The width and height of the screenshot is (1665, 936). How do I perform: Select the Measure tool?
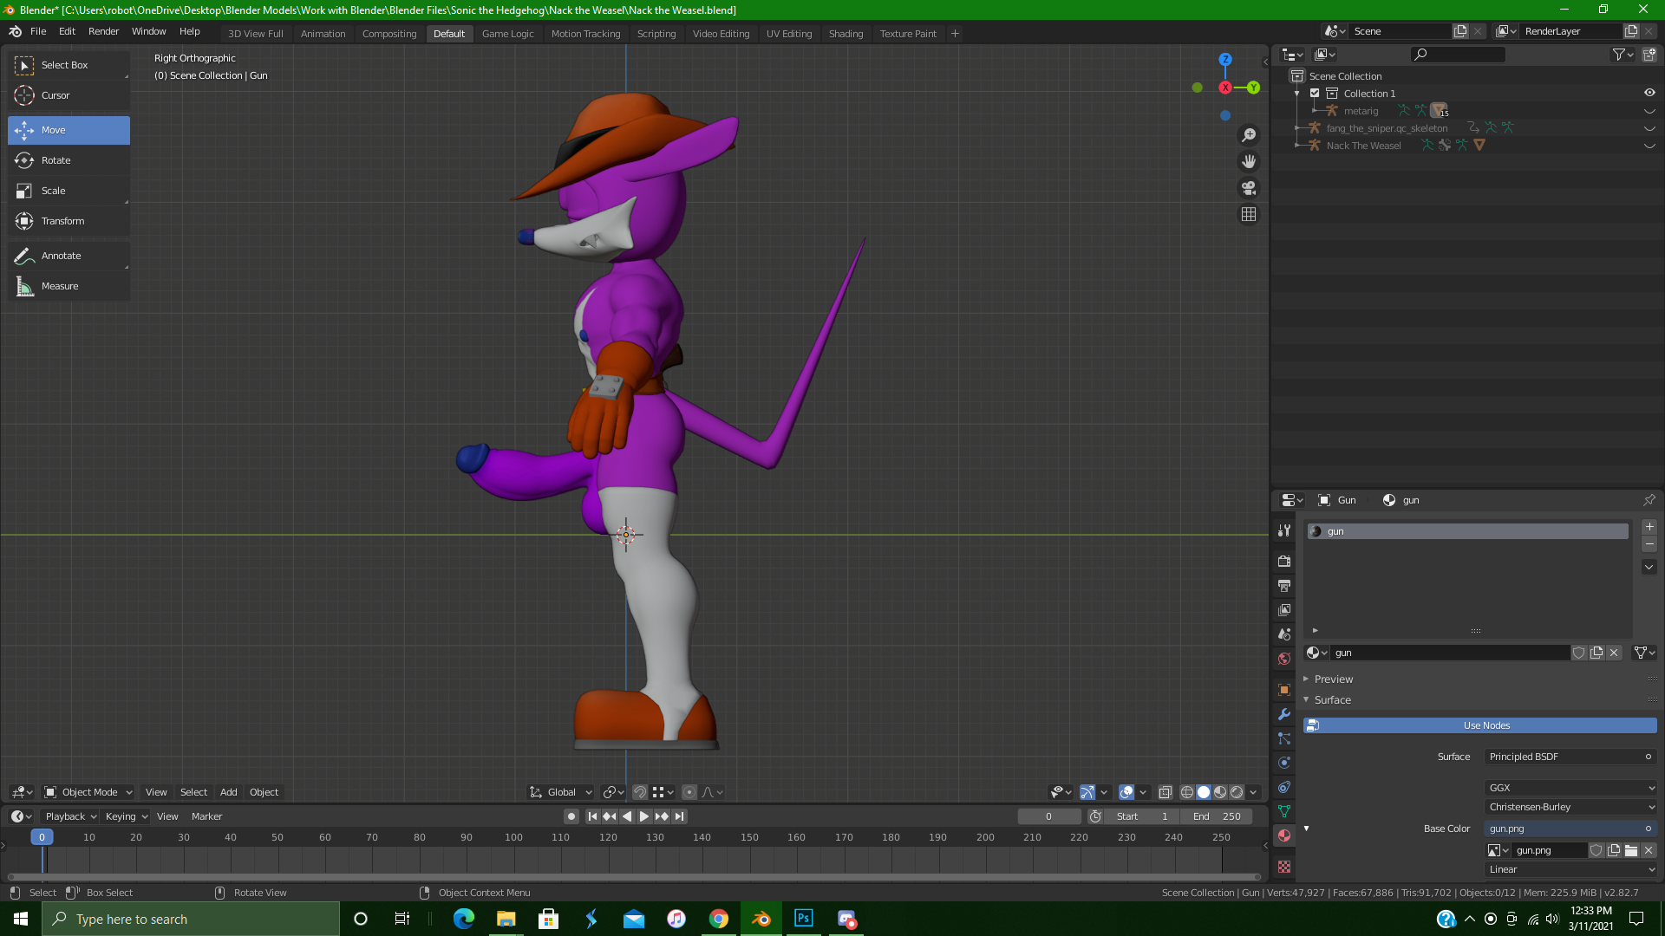coord(69,286)
